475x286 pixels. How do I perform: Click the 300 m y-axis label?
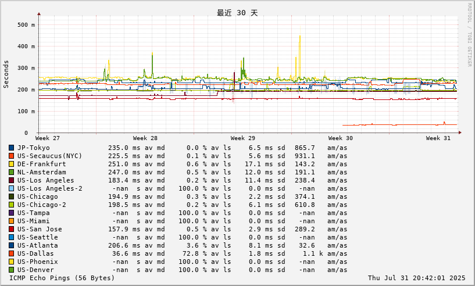pos(26,68)
